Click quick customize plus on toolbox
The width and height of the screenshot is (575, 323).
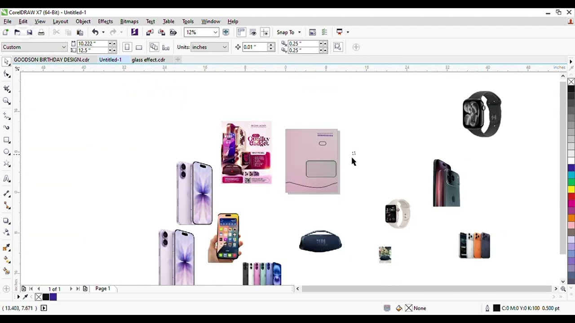click(6, 288)
